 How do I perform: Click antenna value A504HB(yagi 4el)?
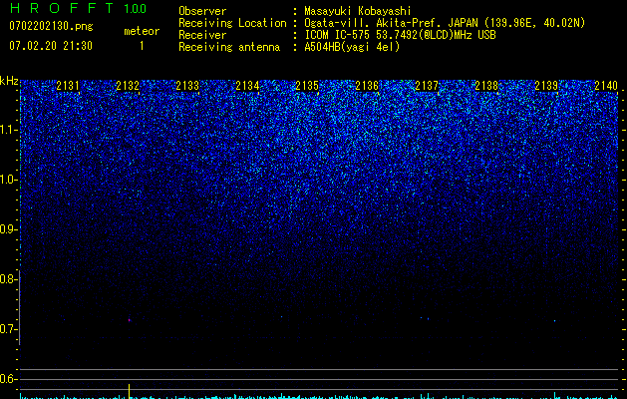[x=352, y=47]
